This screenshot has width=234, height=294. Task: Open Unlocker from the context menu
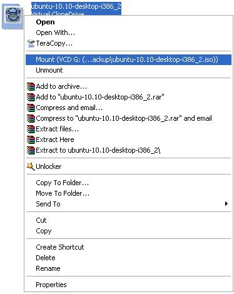point(128,166)
